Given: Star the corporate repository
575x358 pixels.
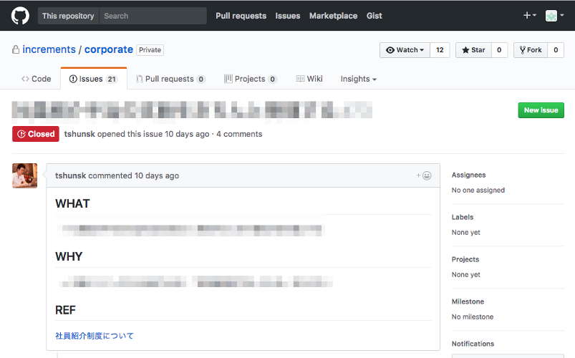Looking at the screenshot, I should 473,50.
